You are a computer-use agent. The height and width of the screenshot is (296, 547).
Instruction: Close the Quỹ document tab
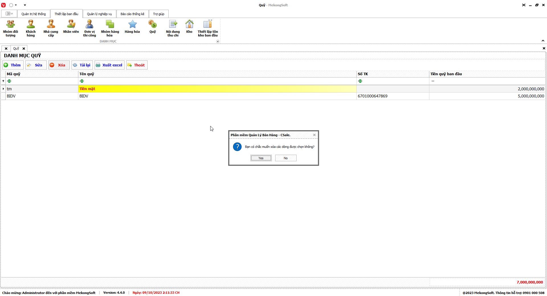(24, 48)
